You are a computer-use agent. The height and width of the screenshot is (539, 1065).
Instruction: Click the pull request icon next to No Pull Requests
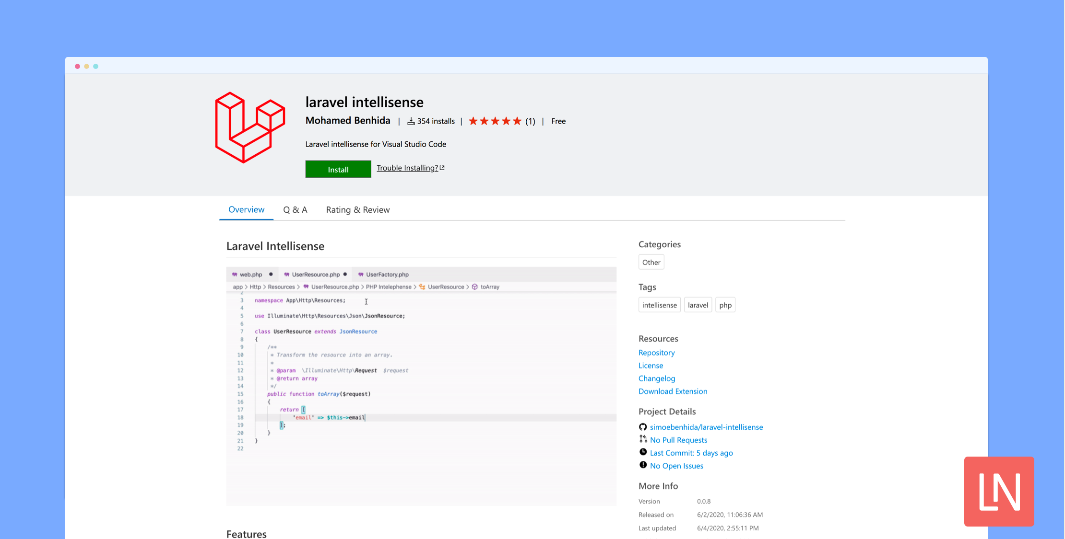[643, 439]
